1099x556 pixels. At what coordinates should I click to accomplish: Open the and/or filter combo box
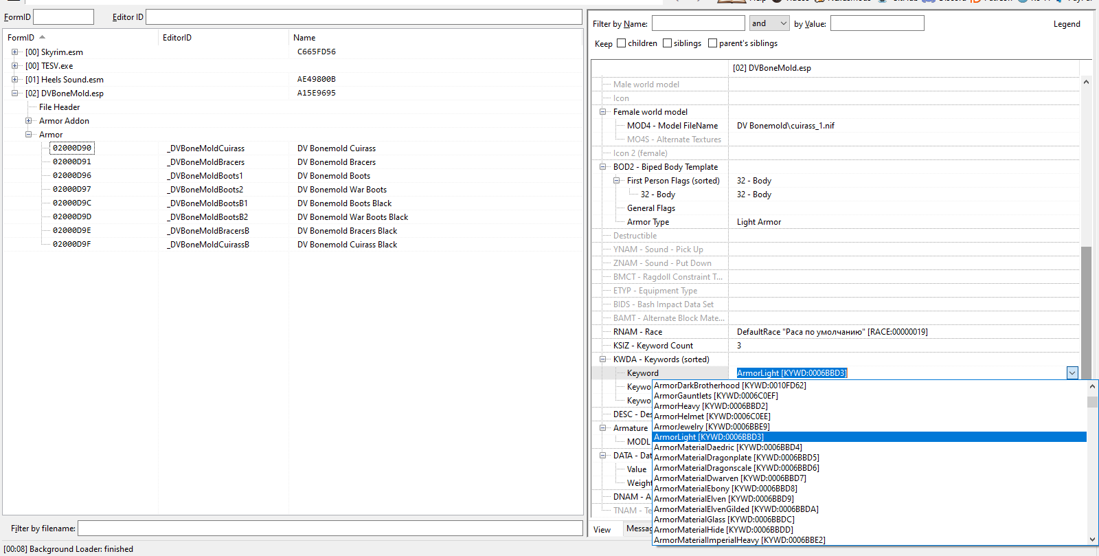tap(769, 23)
